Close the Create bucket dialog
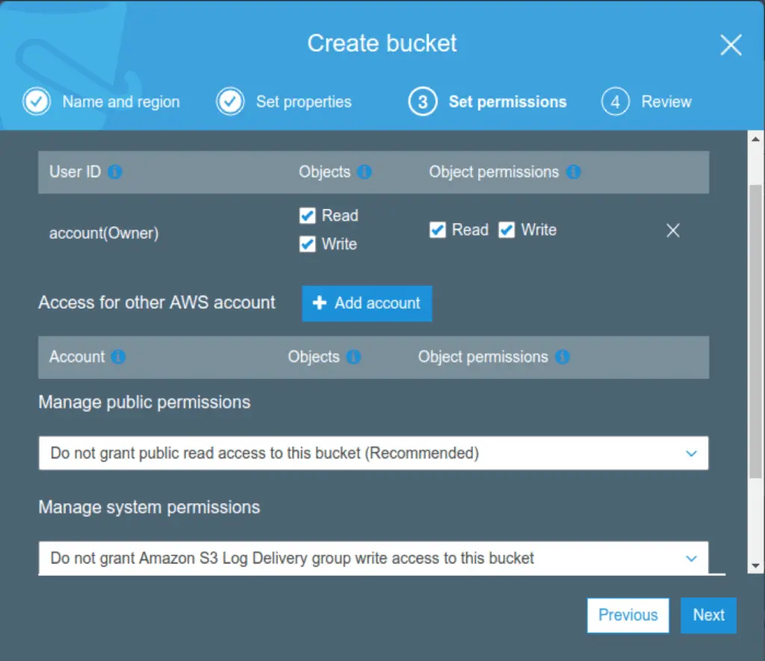765x661 pixels. click(731, 45)
